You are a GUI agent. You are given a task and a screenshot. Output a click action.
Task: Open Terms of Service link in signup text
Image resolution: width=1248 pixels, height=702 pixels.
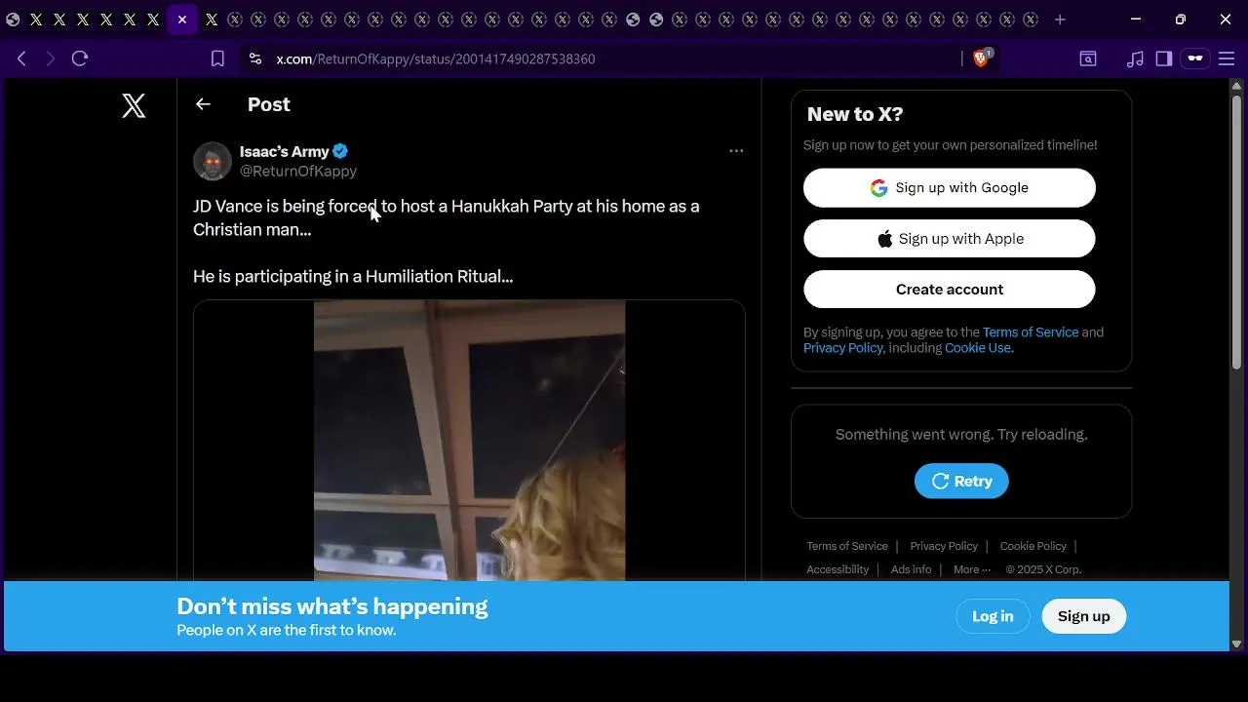(1031, 332)
